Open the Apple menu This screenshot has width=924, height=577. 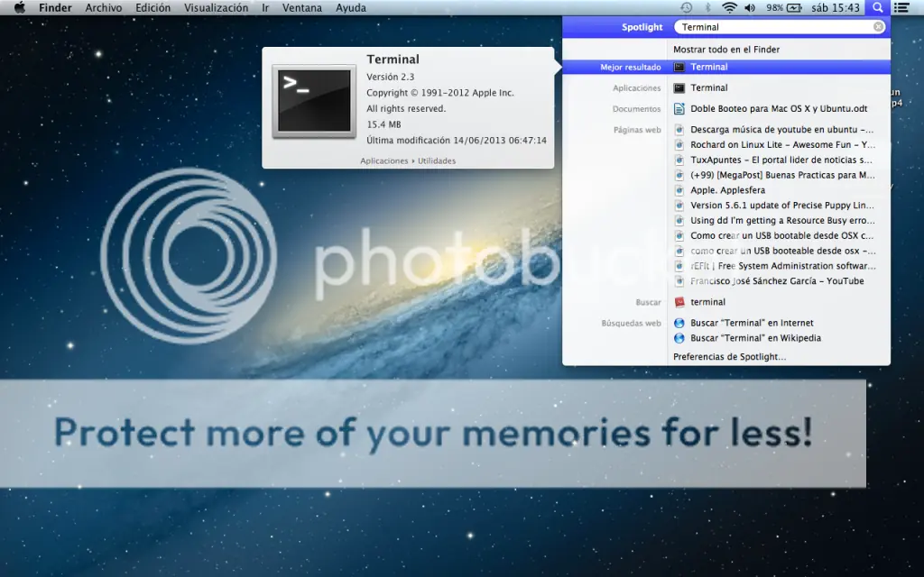click(20, 7)
